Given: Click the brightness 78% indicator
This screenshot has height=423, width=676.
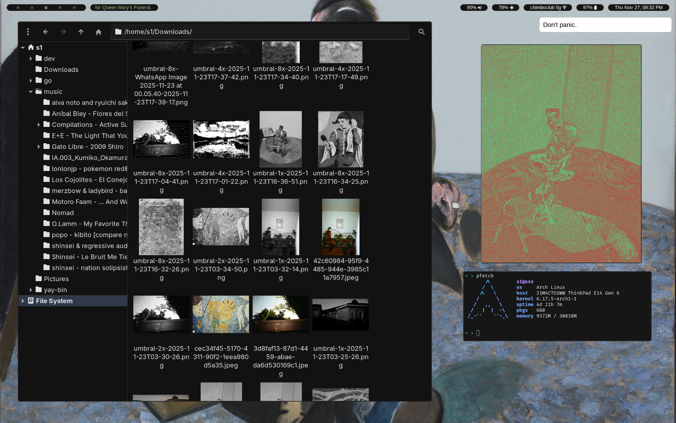Looking at the screenshot, I should click(x=505, y=8).
